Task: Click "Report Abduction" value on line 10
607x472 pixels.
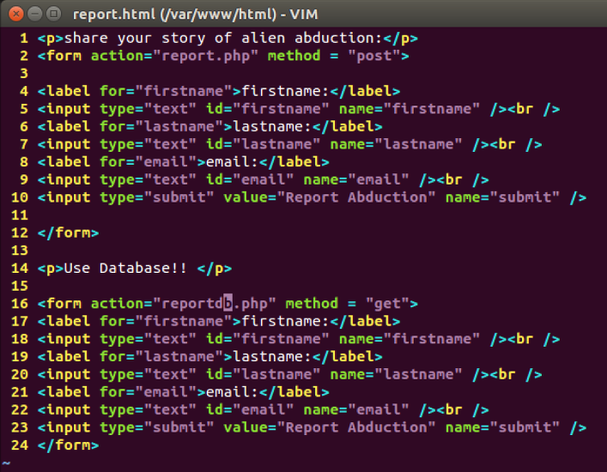Action: coord(356,197)
